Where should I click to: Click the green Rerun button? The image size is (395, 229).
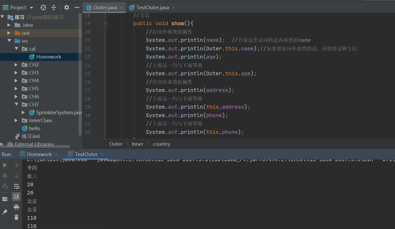[5, 165]
